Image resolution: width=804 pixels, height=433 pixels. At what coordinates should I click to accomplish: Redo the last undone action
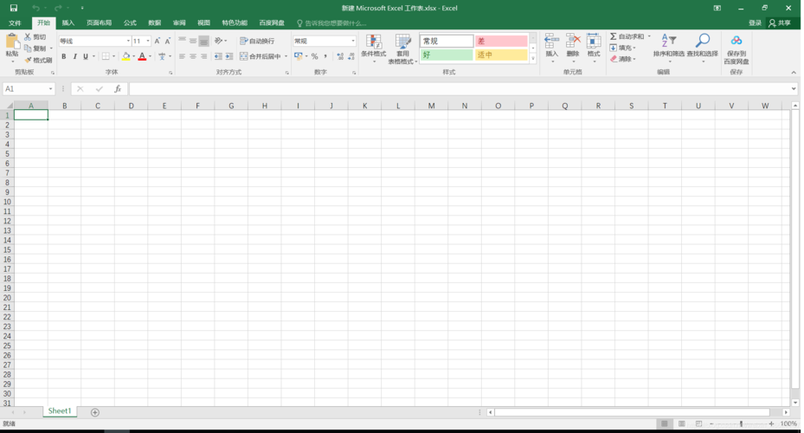pyautogui.click(x=58, y=8)
